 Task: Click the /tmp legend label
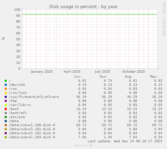coord(13,101)
